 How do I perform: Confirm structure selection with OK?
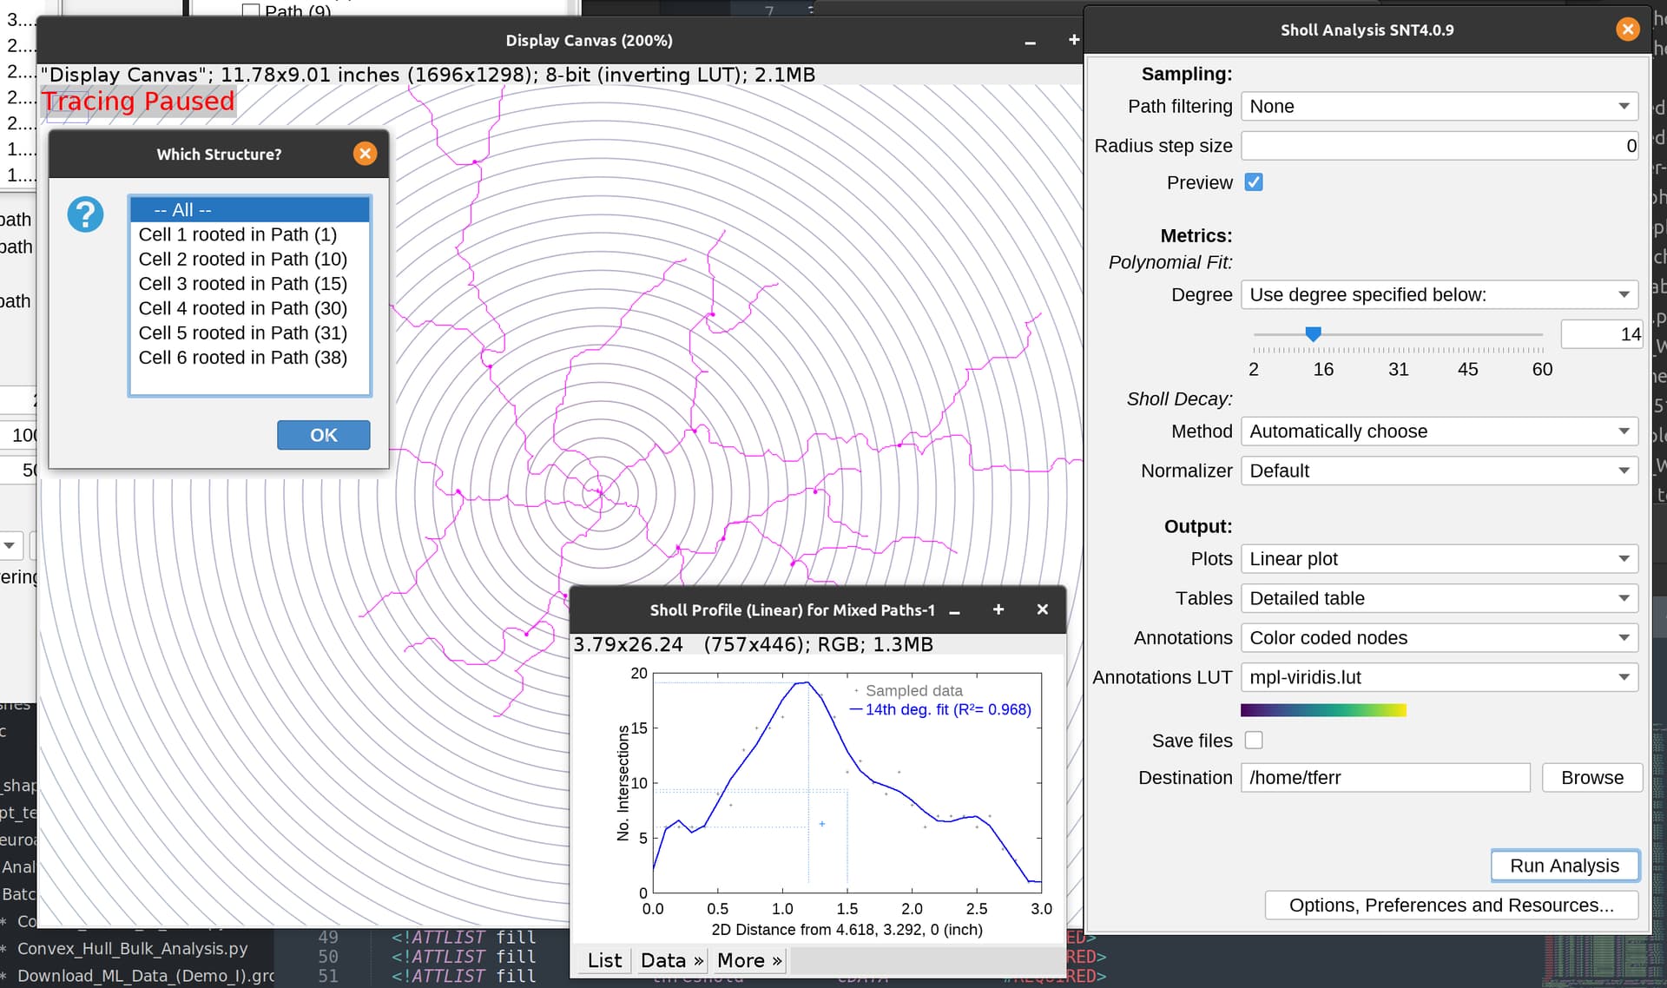pyautogui.click(x=323, y=434)
